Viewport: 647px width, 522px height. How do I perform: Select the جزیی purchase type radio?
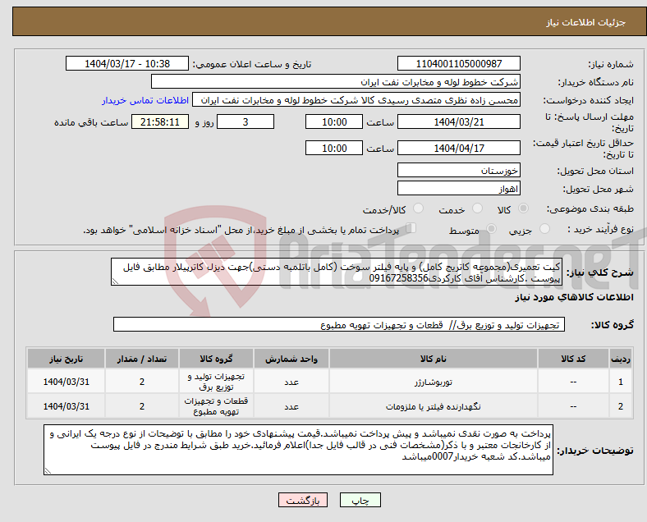tap(544, 228)
